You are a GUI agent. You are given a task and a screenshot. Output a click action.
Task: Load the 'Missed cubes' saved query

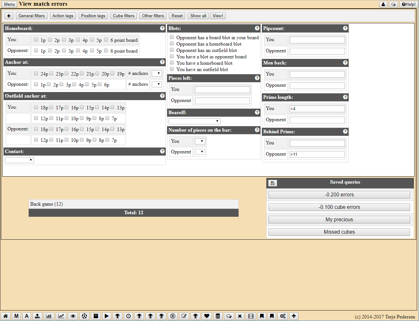click(339, 232)
